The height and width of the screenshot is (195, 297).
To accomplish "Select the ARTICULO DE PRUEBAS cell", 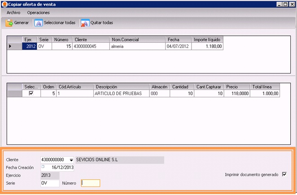I will pyautogui.click(x=121, y=93).
